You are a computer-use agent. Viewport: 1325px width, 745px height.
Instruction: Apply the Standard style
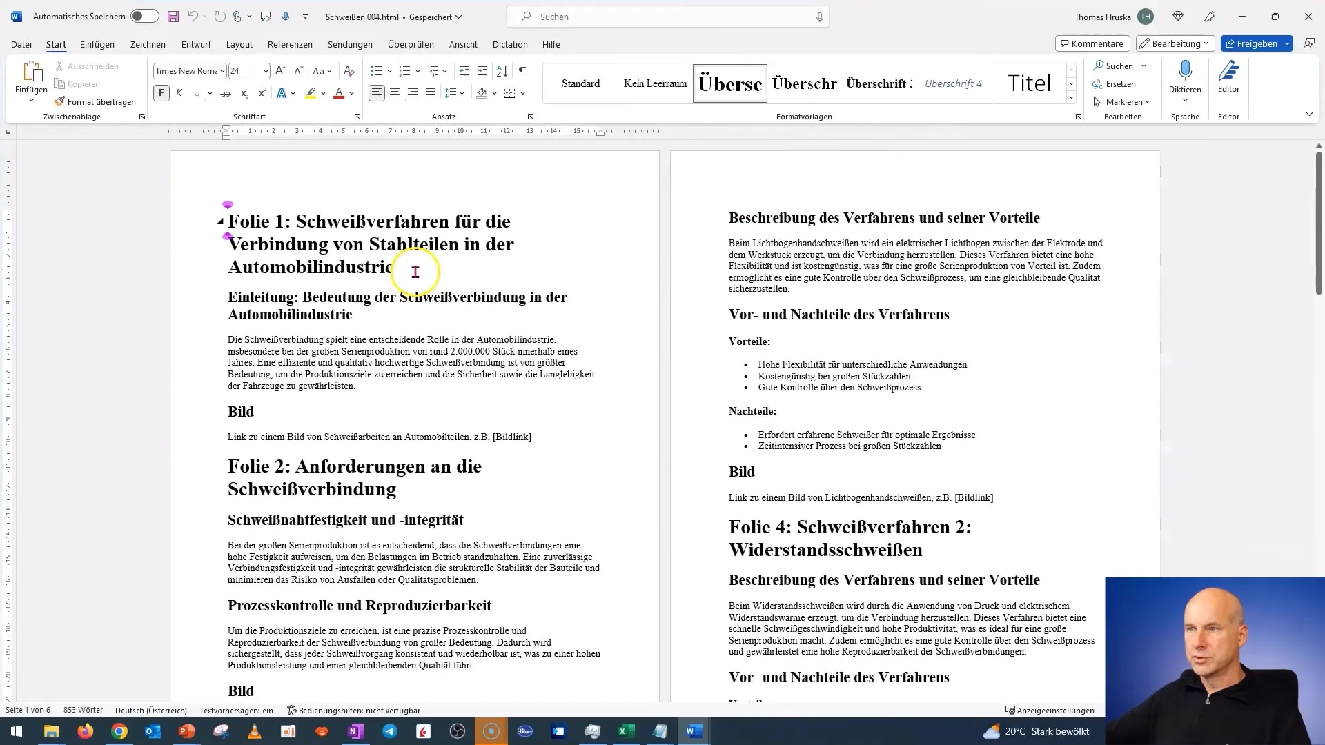(581, 83)
